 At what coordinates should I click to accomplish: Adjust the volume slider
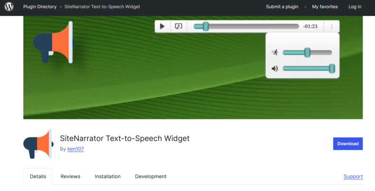(x=309, y=69)
